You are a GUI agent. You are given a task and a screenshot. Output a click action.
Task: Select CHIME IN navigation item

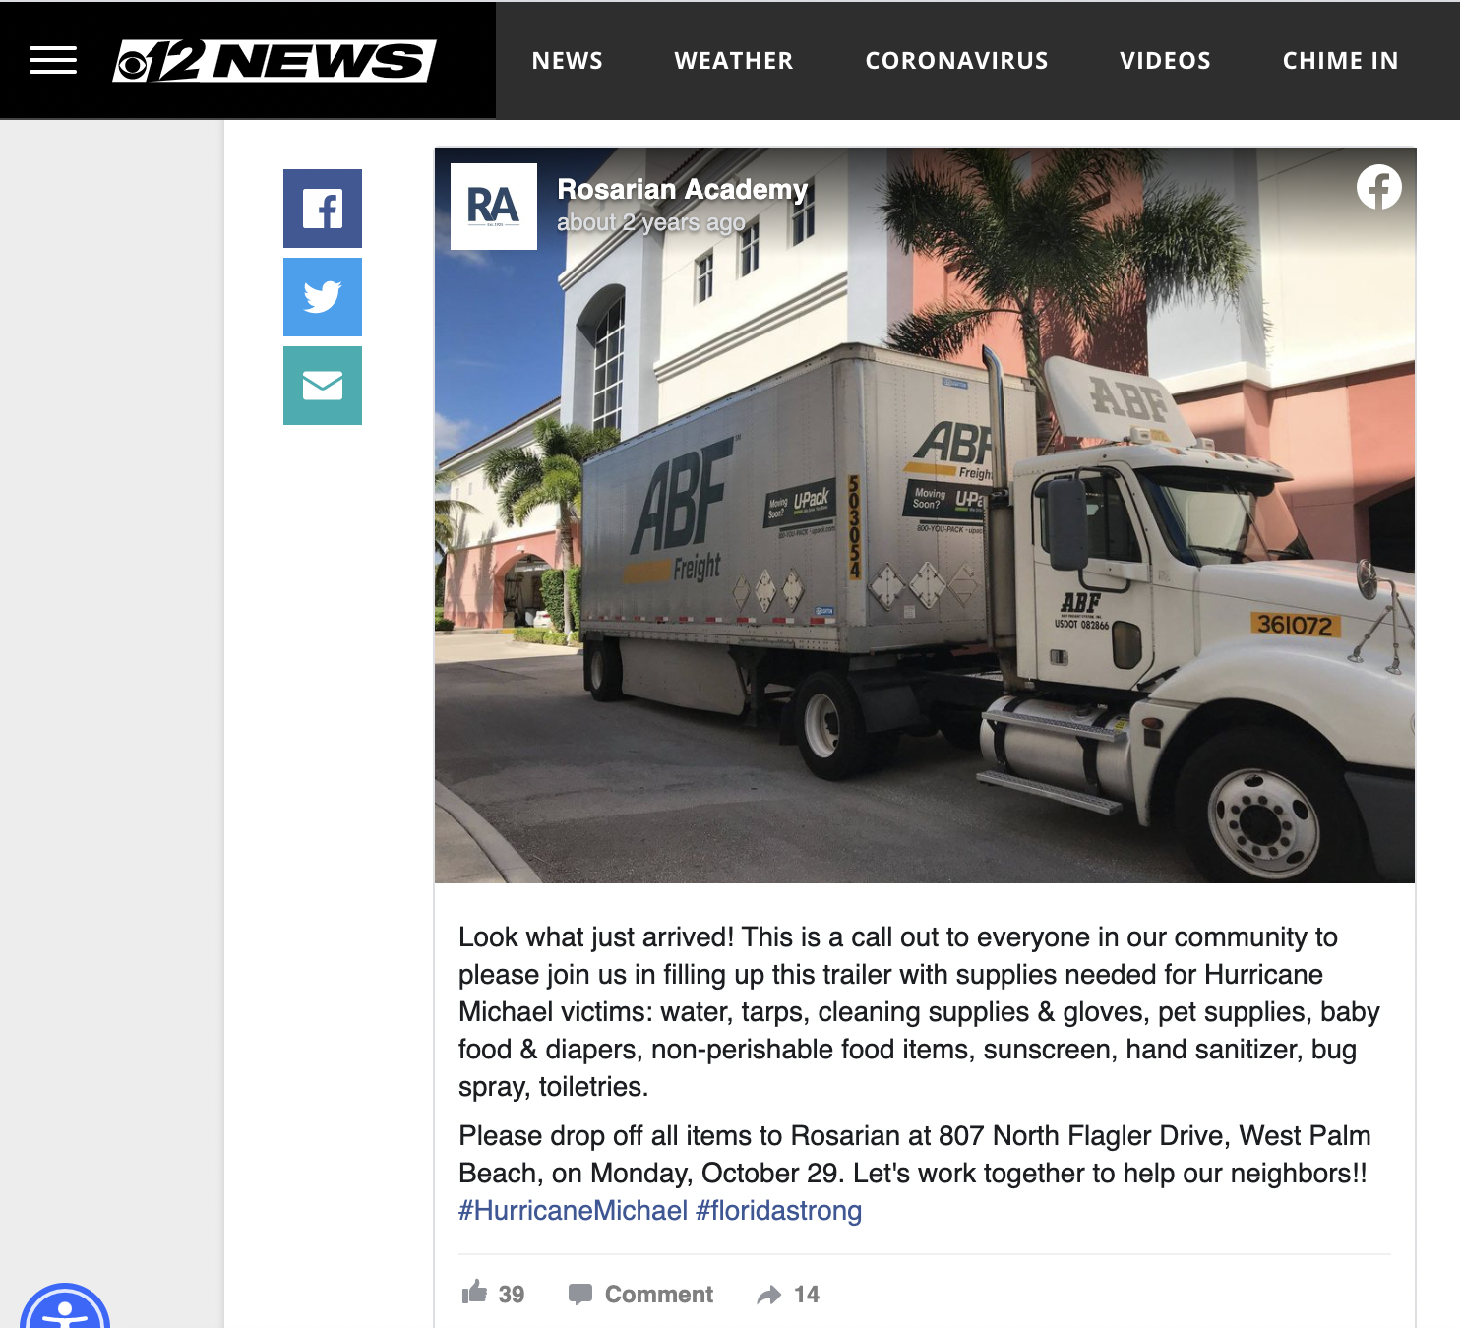click(x=1341, y=61)
